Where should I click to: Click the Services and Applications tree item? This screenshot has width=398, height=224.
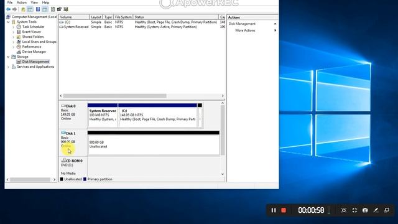35,67
